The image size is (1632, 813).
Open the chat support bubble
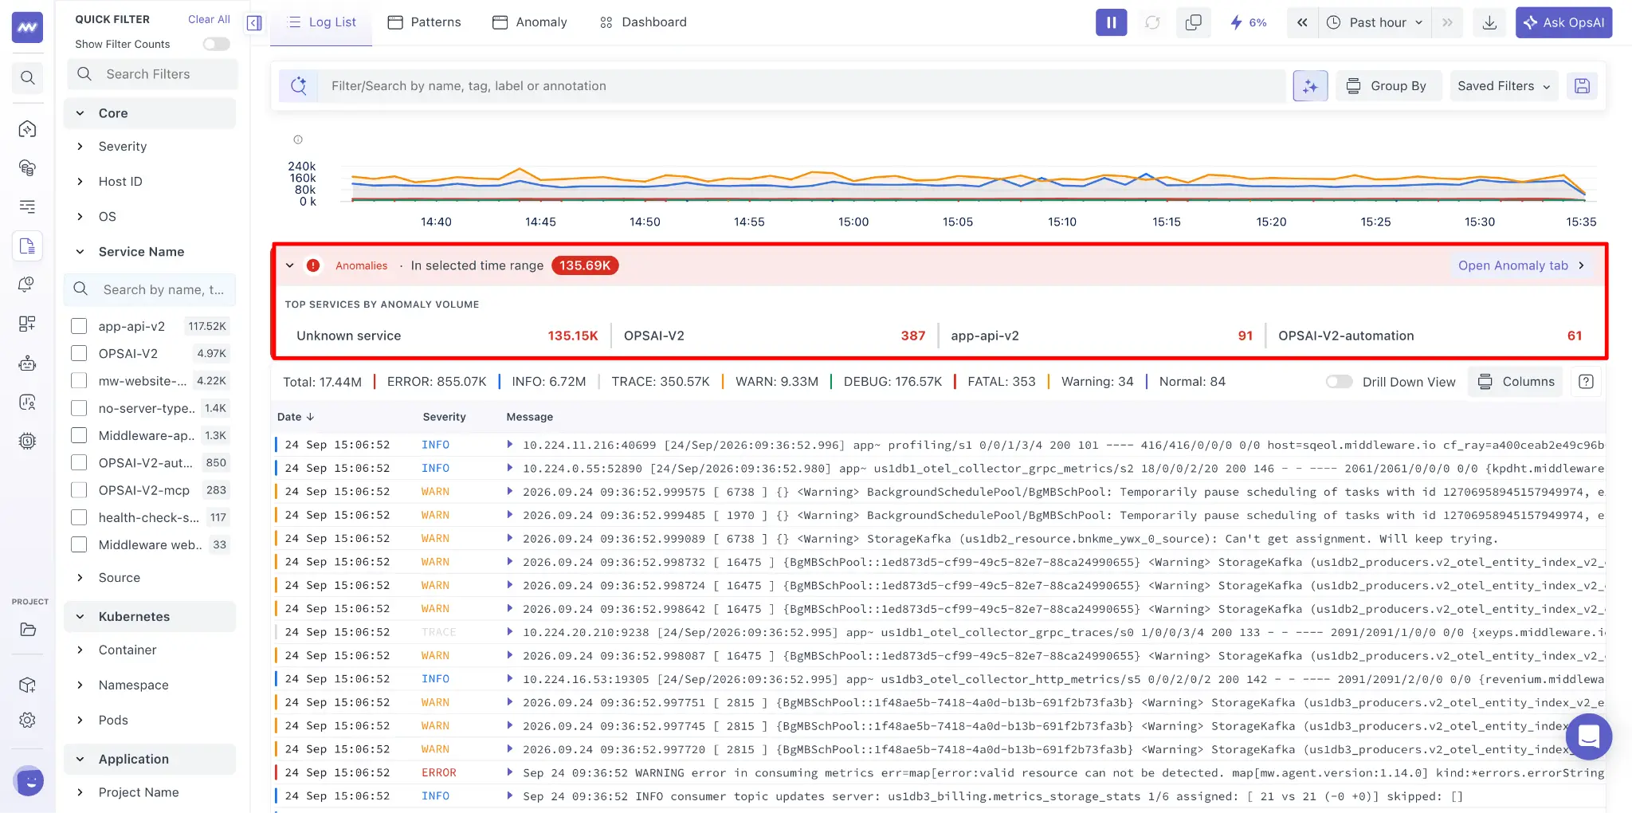pos(1588,736)
